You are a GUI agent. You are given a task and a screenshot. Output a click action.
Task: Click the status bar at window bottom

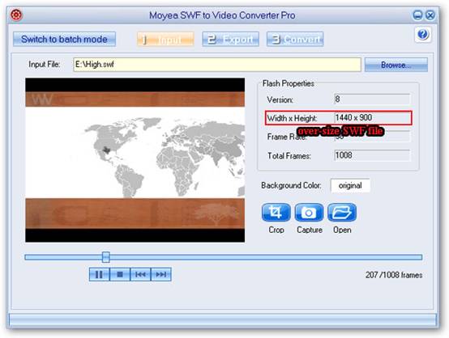(x=223, y=319)
